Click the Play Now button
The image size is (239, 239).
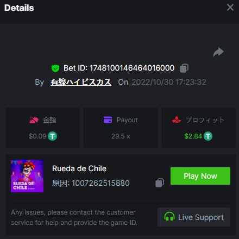(200, 176)
